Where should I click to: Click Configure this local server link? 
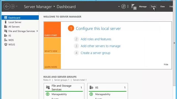[x=98, y=29]
